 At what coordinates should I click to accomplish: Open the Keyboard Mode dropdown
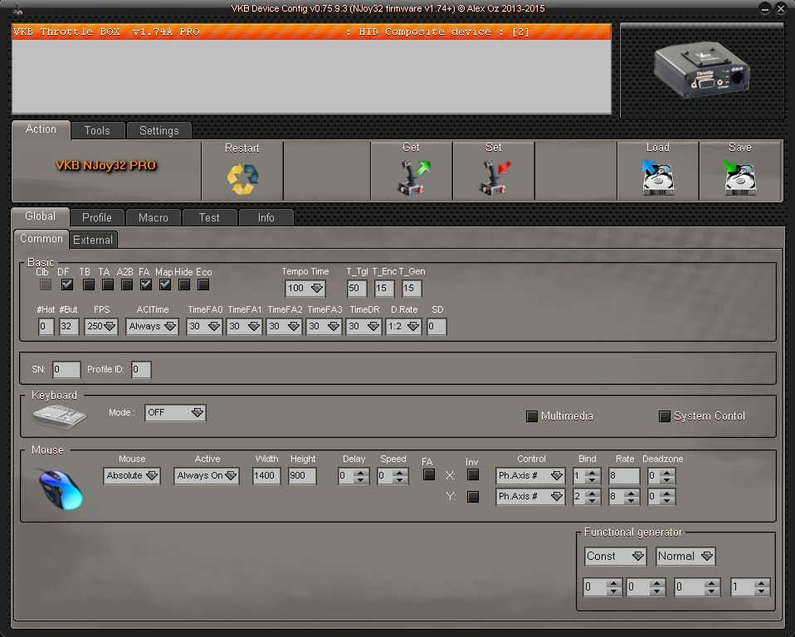(175, 412)
